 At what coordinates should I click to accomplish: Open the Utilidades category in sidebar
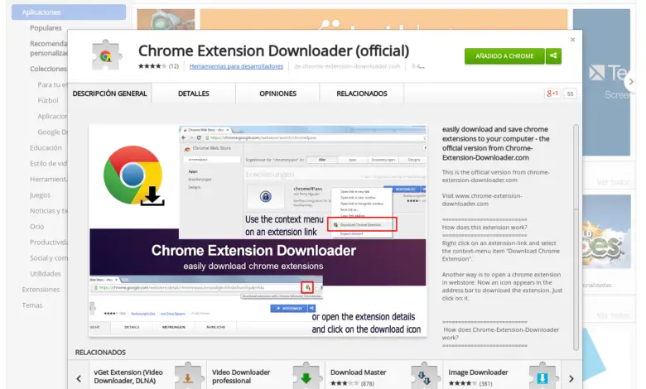pos(46,274)
